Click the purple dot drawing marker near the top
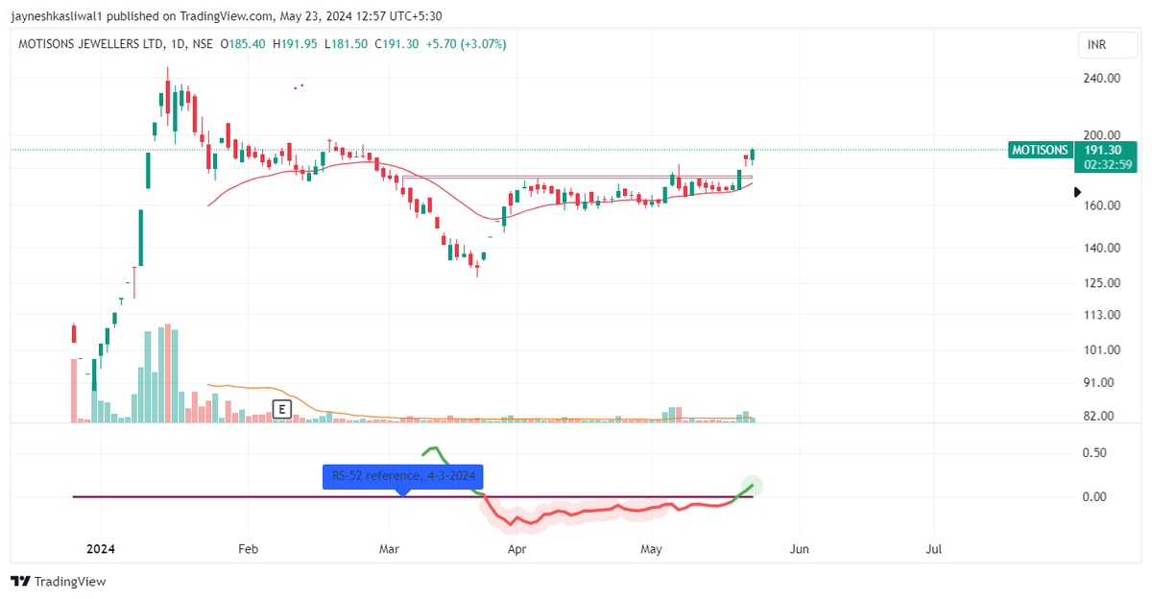This screenshot has height=599, width=1152. pyautogui.click(x=300, y=86)
